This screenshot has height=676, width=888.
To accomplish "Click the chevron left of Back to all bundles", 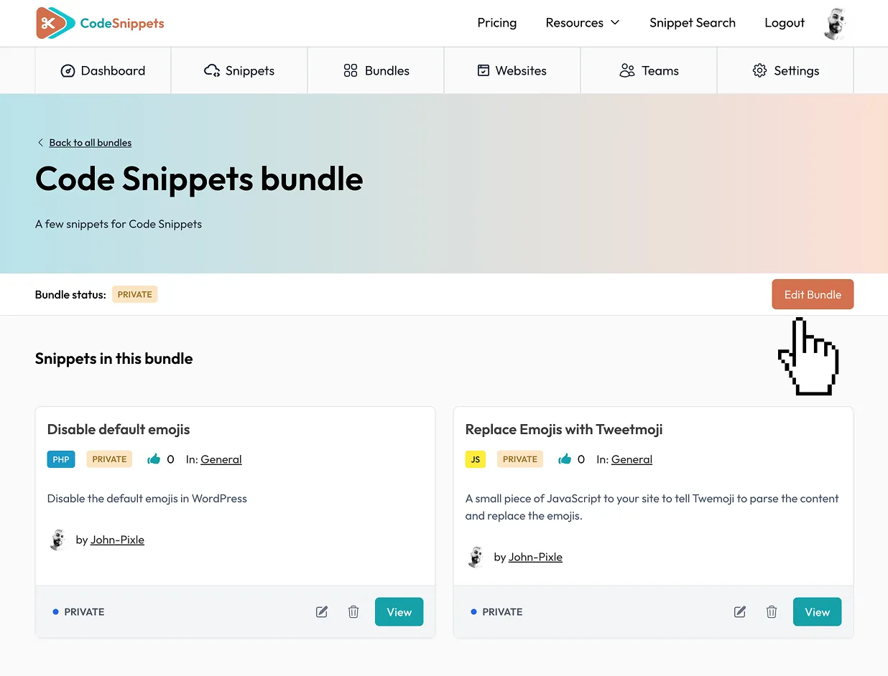I will tap(40, 143).
